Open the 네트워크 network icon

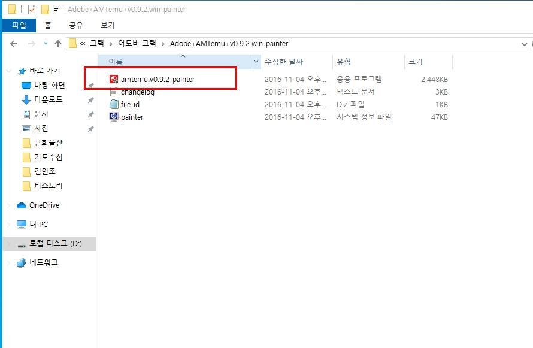[x=22, y=263]
